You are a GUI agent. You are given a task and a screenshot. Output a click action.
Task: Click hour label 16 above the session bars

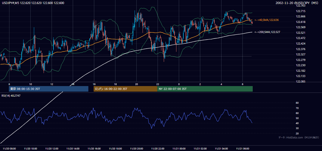tap(94, 84)
